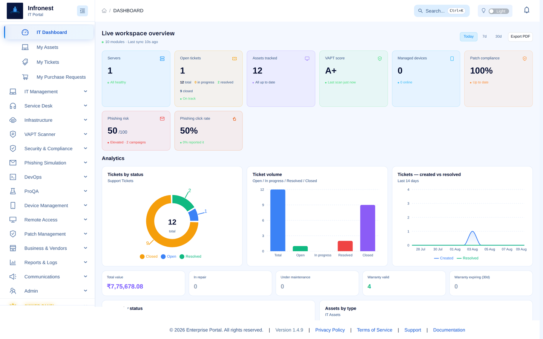Image resolution: width=543 pixels, height=339 pixels.
Task: Click the home breadcrumb icon
Action: [x=104, y=11]
